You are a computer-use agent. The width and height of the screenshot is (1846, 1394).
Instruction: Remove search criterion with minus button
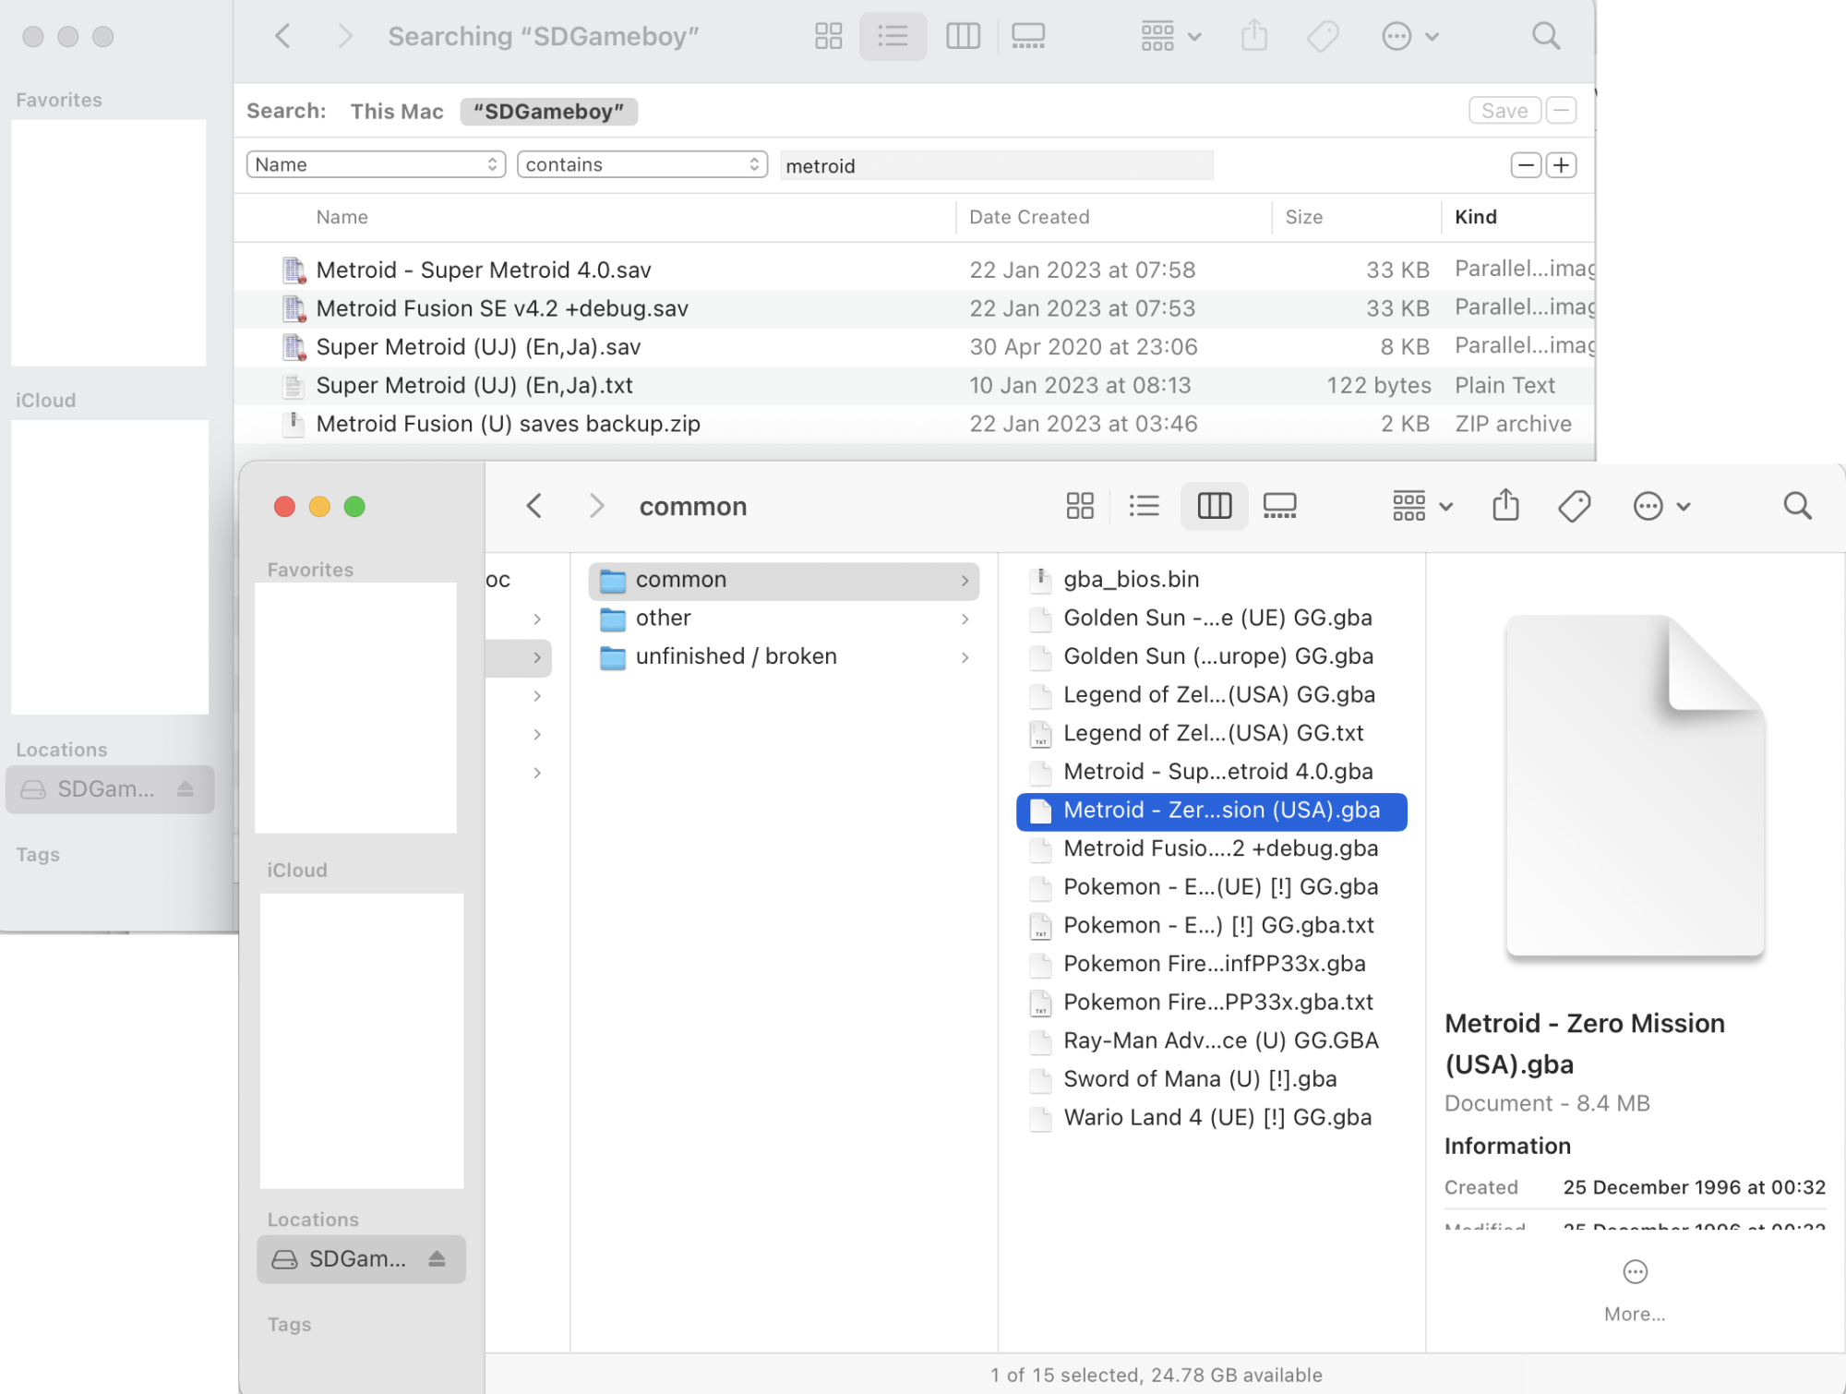pyautogui.click(x=1526, y=165)
